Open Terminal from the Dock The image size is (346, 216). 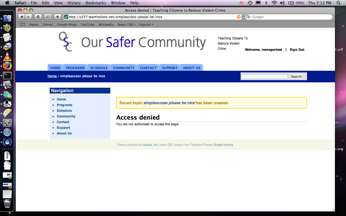point(7,76)
